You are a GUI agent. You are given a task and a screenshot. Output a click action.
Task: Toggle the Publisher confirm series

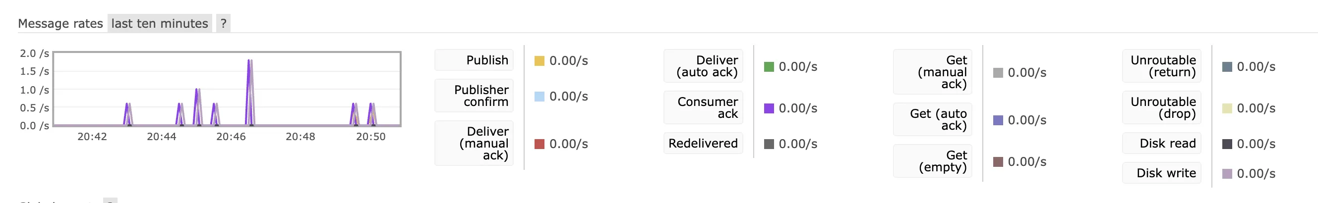click(474, 96)
